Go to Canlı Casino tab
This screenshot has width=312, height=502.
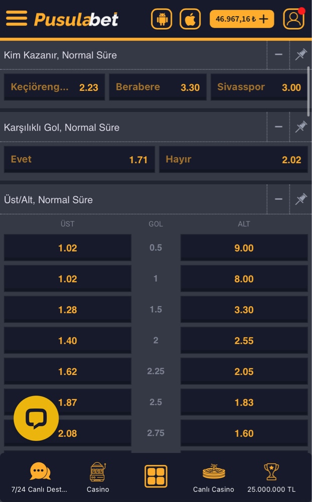point(214,477)
